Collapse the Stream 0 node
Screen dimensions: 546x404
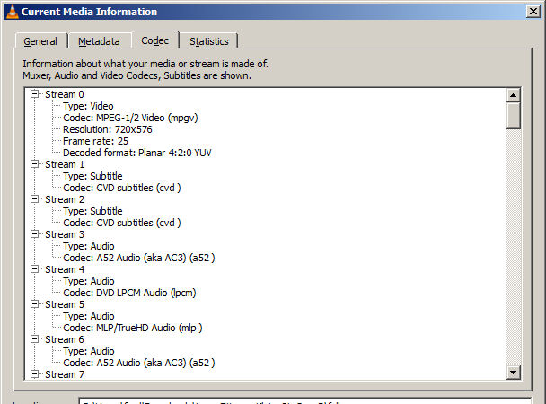click(x=34, y=94)
